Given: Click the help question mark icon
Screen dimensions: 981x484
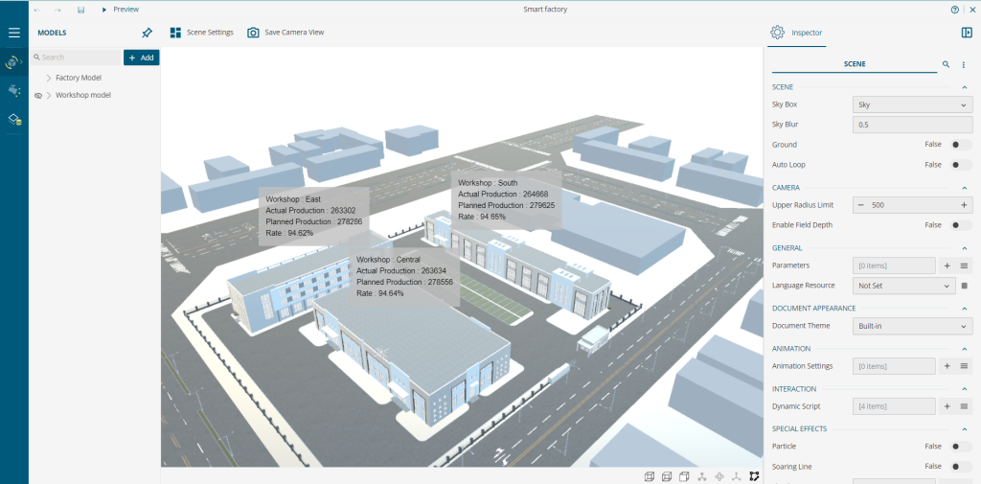Looking at the screenshot, I should click(954, 9).
